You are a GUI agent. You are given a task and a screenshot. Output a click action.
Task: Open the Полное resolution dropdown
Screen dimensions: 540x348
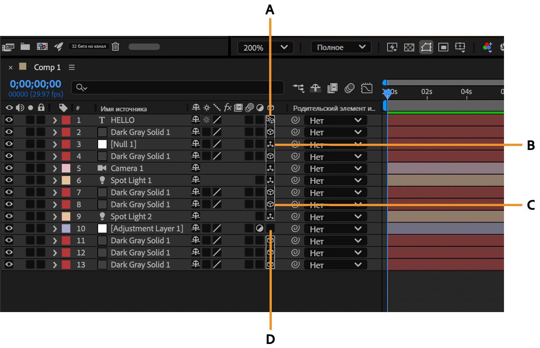tap(341, 47)
